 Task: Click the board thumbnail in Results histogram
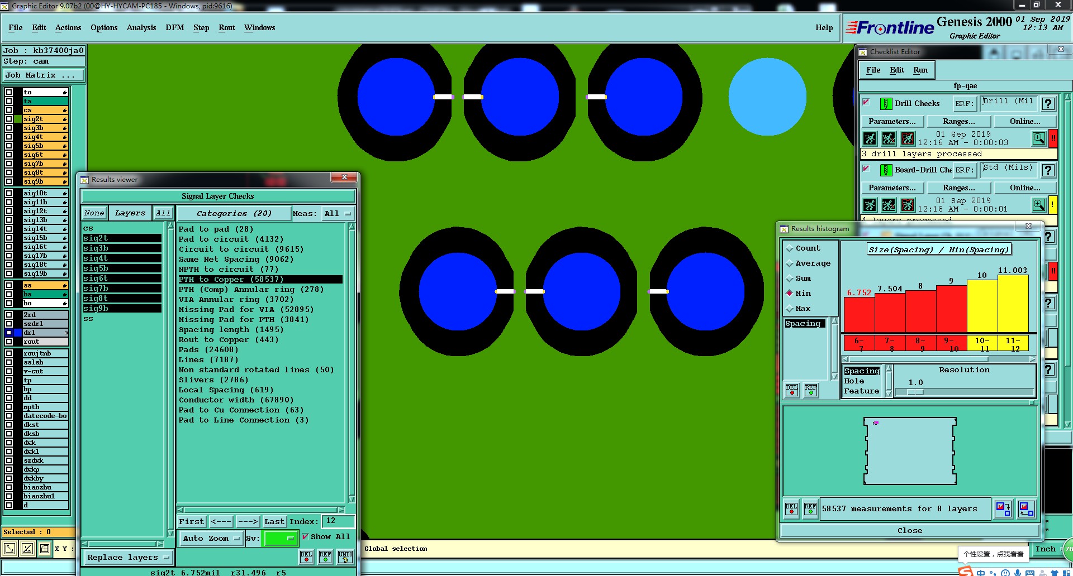click(x=910, y=451)
